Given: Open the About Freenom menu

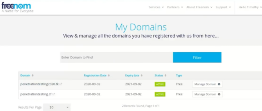Looking at the screenshot, I should pos(199,7).
